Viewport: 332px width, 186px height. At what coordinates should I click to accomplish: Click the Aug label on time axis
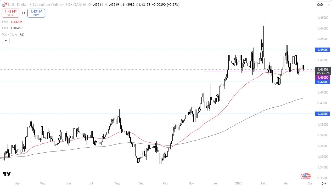[117, 183]
